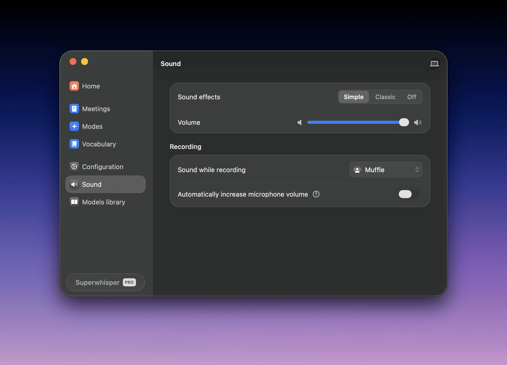Click the volume slider handle

(404, 122)
